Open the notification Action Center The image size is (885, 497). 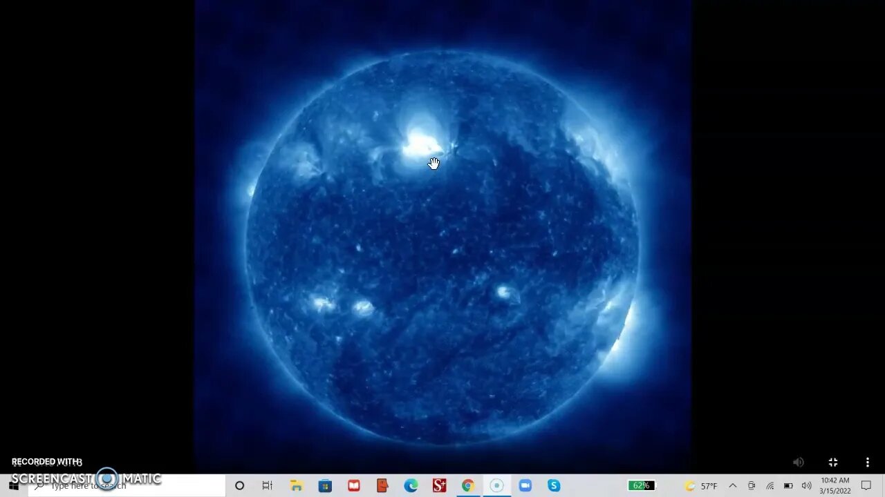click(x=866, y=486)
